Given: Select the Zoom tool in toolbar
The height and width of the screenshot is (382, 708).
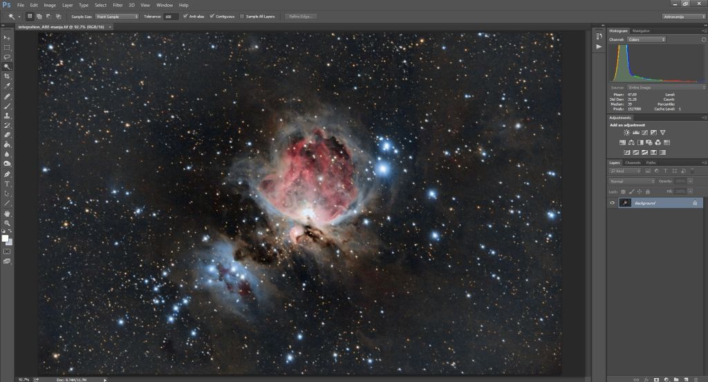Looking at the screenshot, I should click(x=7, y=223).
